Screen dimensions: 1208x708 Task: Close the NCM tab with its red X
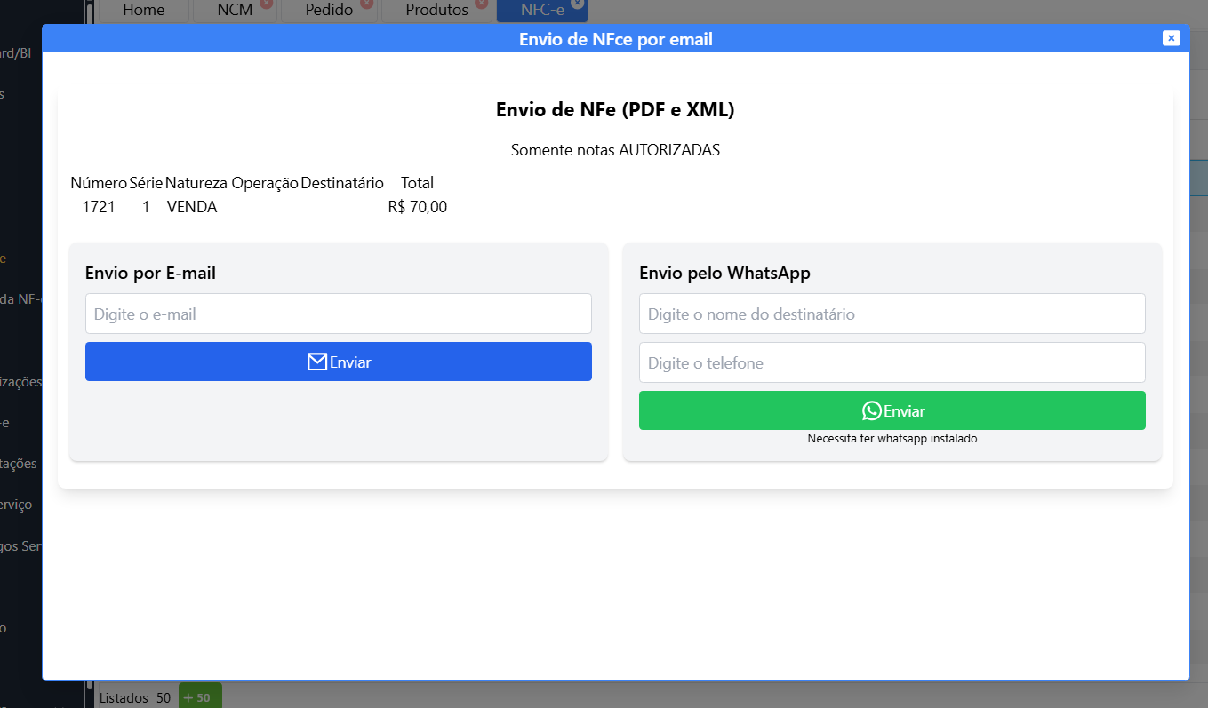(266, 4)
